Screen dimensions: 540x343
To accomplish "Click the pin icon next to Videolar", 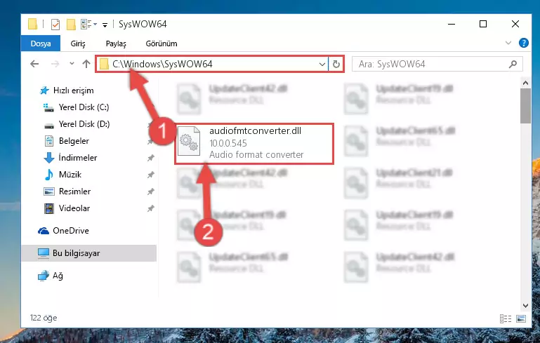I will coord(150,208).
